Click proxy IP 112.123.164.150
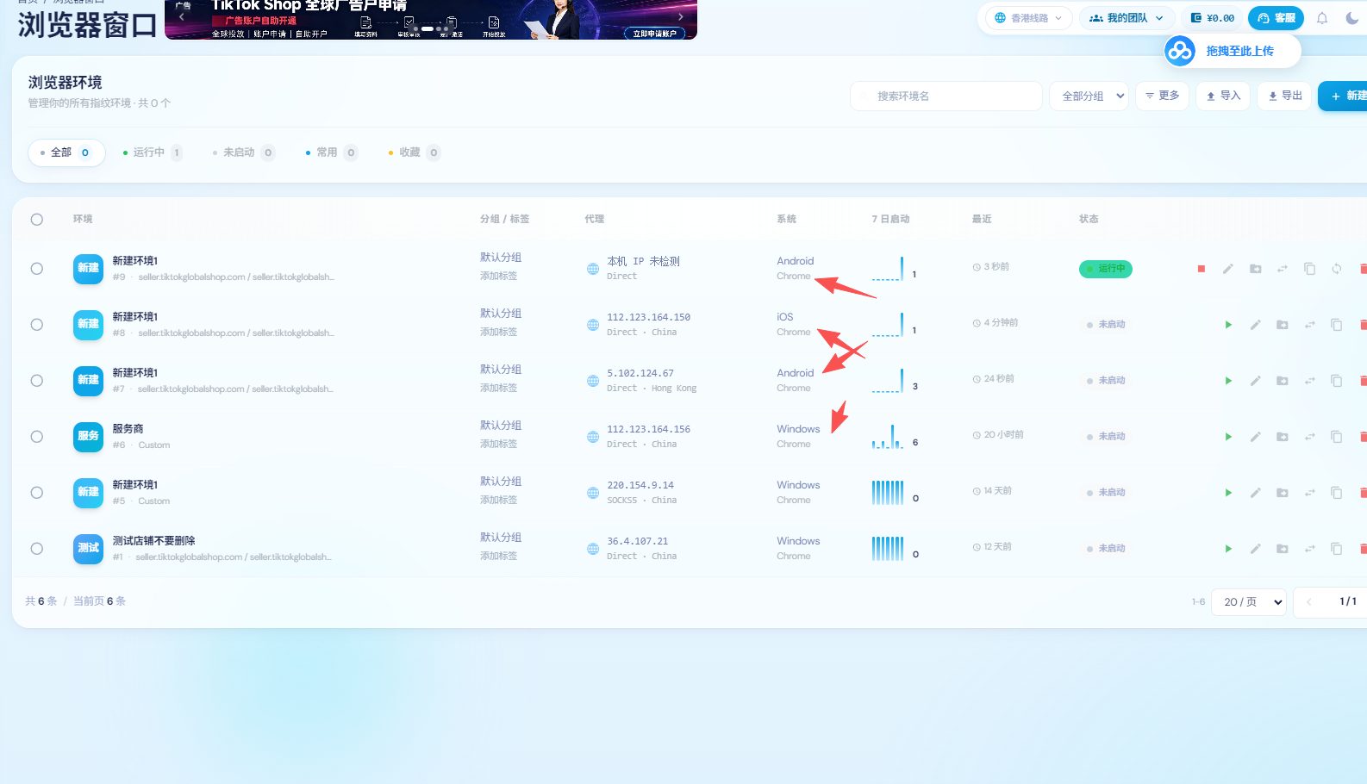The width and height of the screenshot is (1367, 784). tap(648, 317)
